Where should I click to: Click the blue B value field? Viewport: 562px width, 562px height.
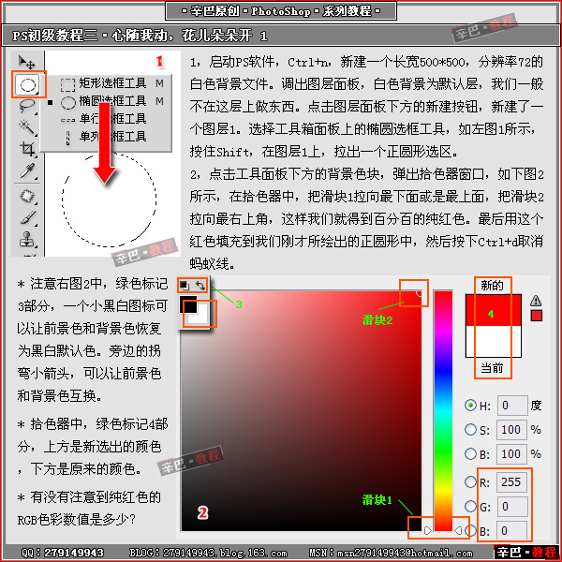pyautogui.click(x=512, y=531)
